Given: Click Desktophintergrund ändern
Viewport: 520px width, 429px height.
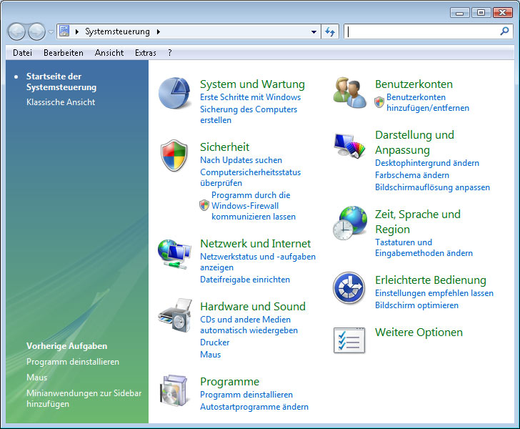Looking at the screenshot, I should [x=427, y=163].
